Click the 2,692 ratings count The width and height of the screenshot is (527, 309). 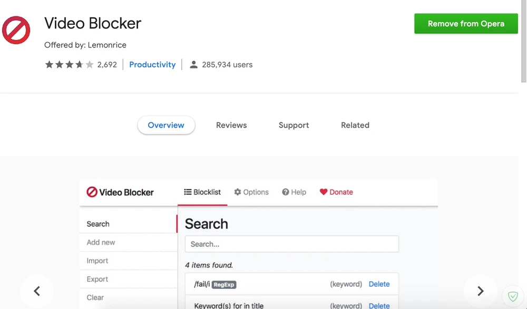pyautogui.click(x=107, y=65)
